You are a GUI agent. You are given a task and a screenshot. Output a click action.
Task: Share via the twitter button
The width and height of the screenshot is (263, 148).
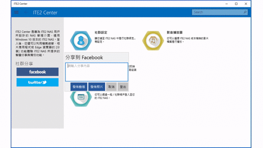pos(38,82)
